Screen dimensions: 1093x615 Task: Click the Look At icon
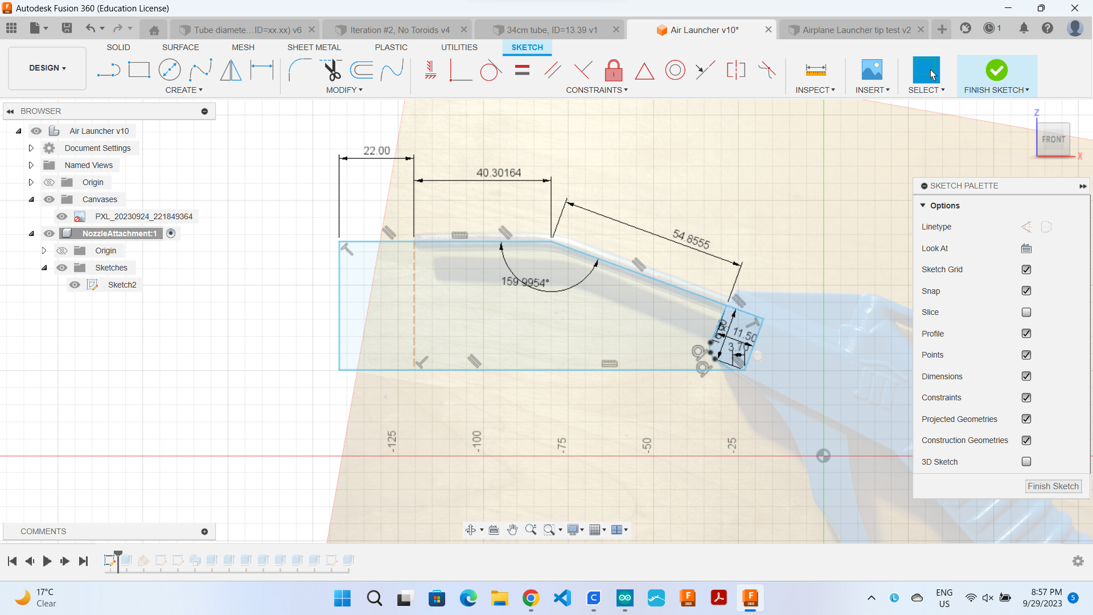1026,248
